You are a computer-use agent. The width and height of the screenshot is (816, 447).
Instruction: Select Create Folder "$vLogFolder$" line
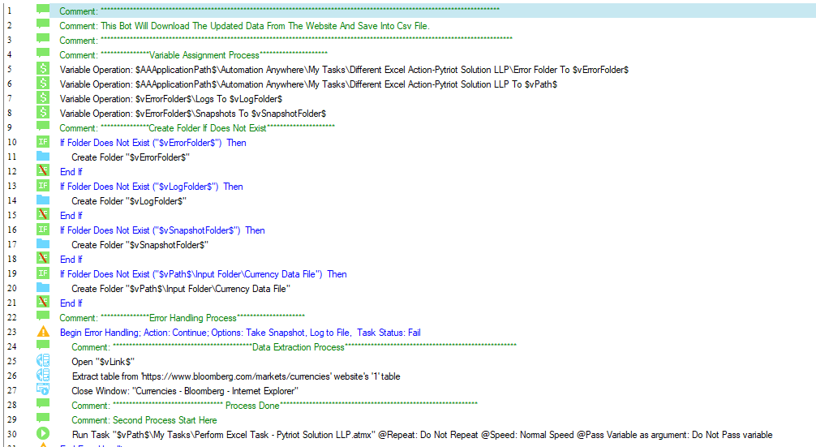129,201
